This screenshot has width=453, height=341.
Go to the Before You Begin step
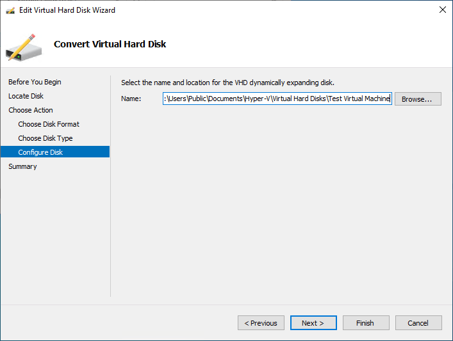(x=35, y=82)
